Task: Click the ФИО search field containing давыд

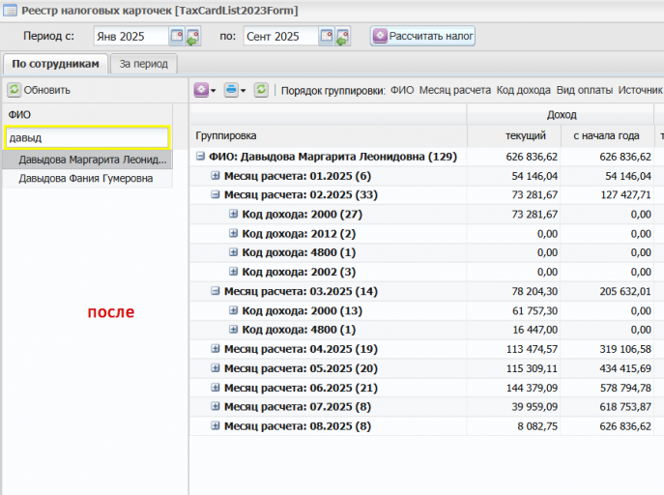Action: click(87, 137)
